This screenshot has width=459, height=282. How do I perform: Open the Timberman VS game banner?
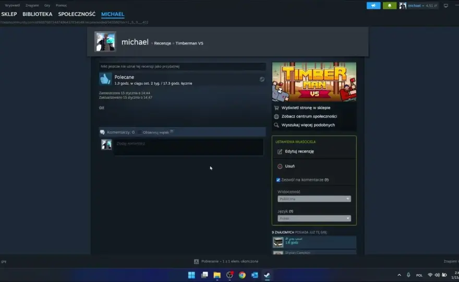[314, 82]
